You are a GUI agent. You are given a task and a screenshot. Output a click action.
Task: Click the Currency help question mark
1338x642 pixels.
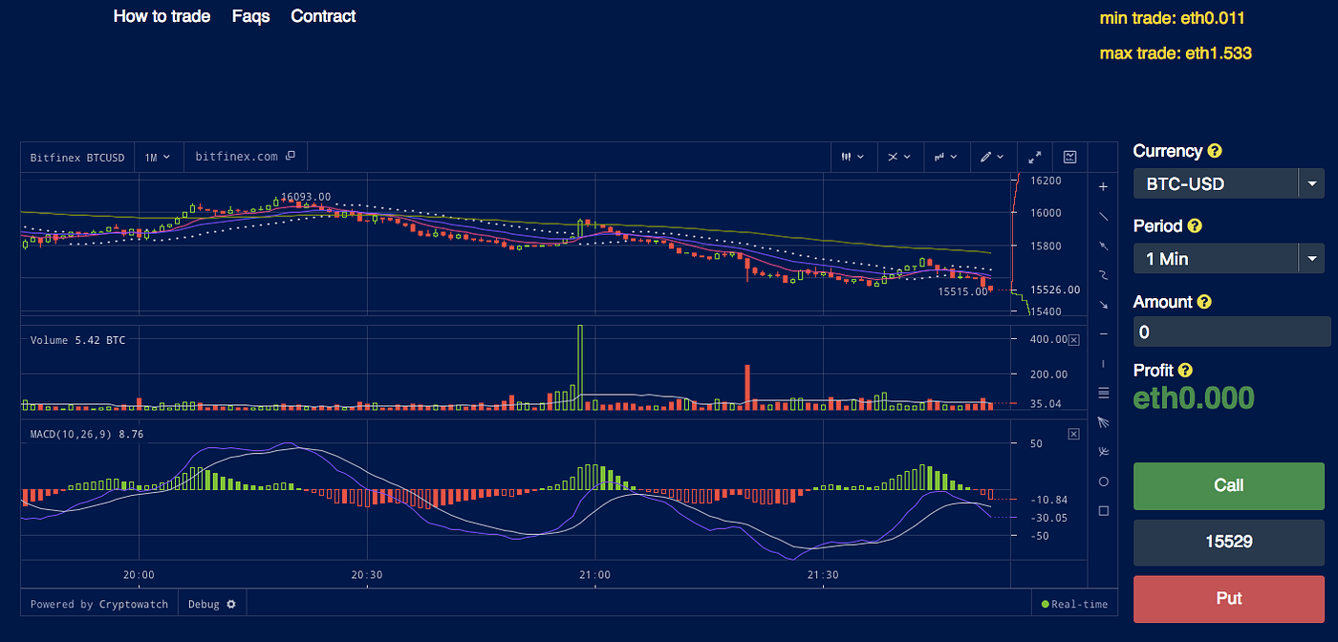[1215, 151]
